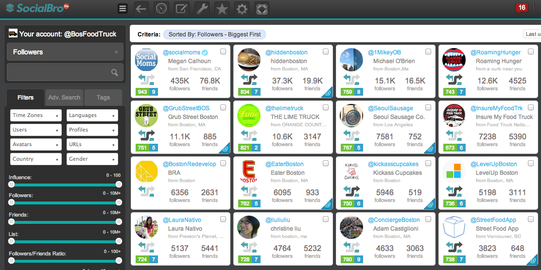541x270 pixels.
Task: Expand the Avatars filter dropdown
Action: click(x=36, y=145)
